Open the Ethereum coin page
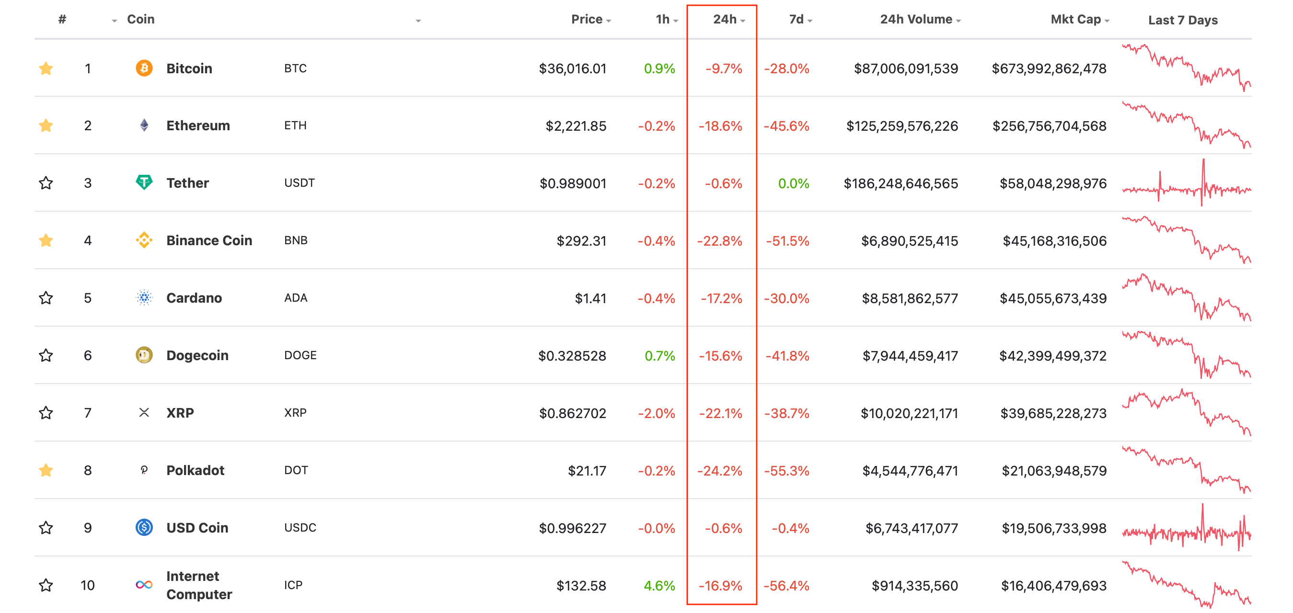 (x=198, y=125)
